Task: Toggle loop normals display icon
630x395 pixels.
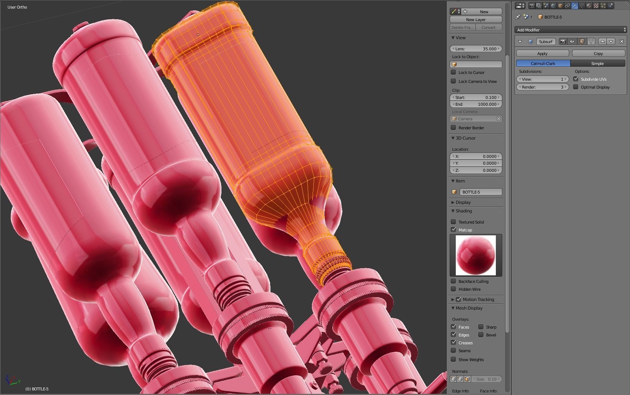Action: pos(460,379)
